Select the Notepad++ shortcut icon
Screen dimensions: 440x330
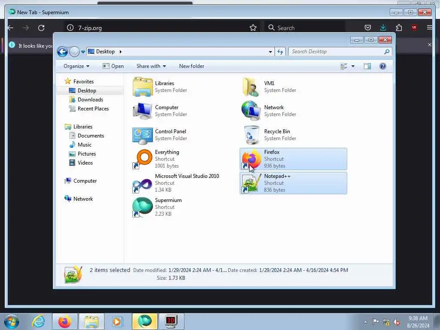[x=251, y=183]
